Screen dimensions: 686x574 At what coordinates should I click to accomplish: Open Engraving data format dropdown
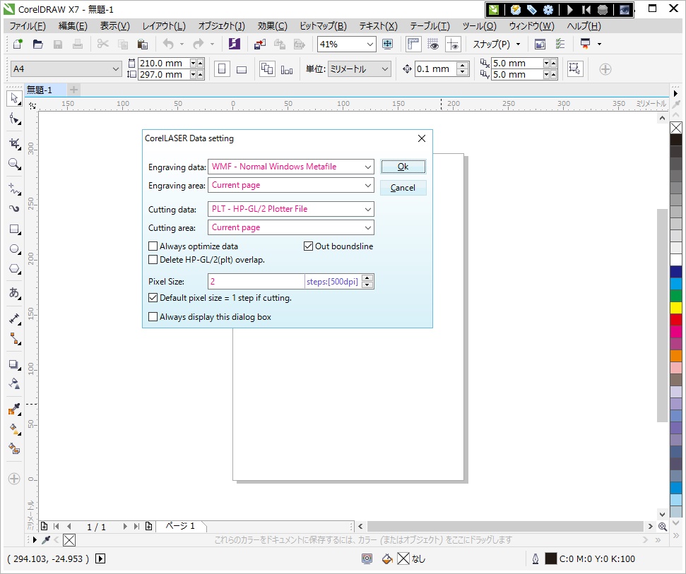[368, 167]
